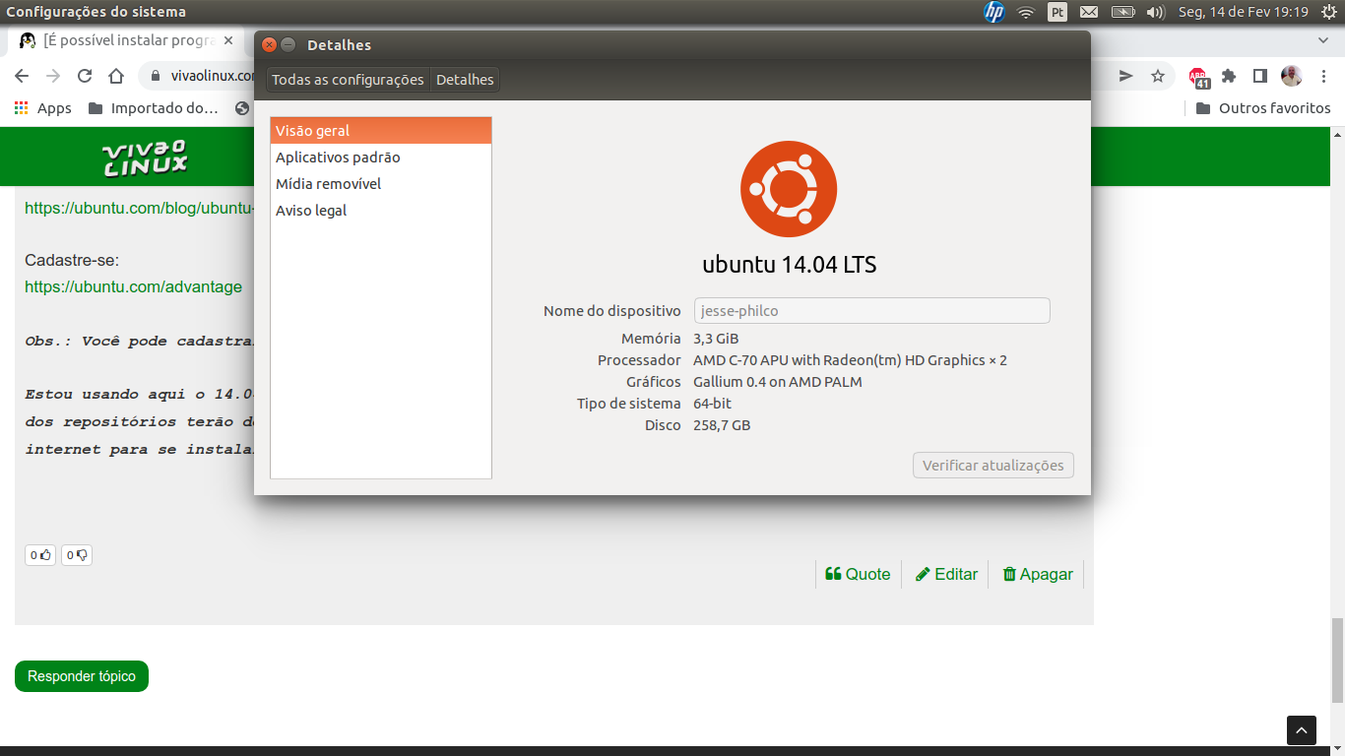The image size is (1345, 756).
Task: Dislike the post with thumbs-down button
Action: tap(77, 555)
